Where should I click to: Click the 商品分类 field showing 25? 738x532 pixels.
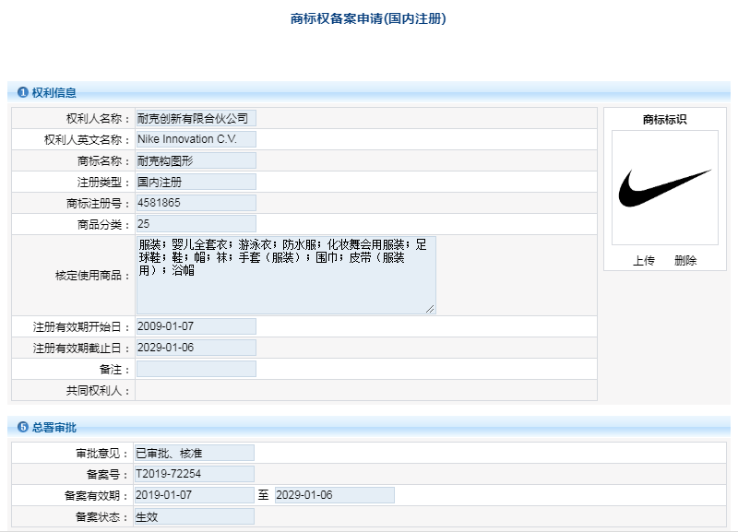pos(196,224)
